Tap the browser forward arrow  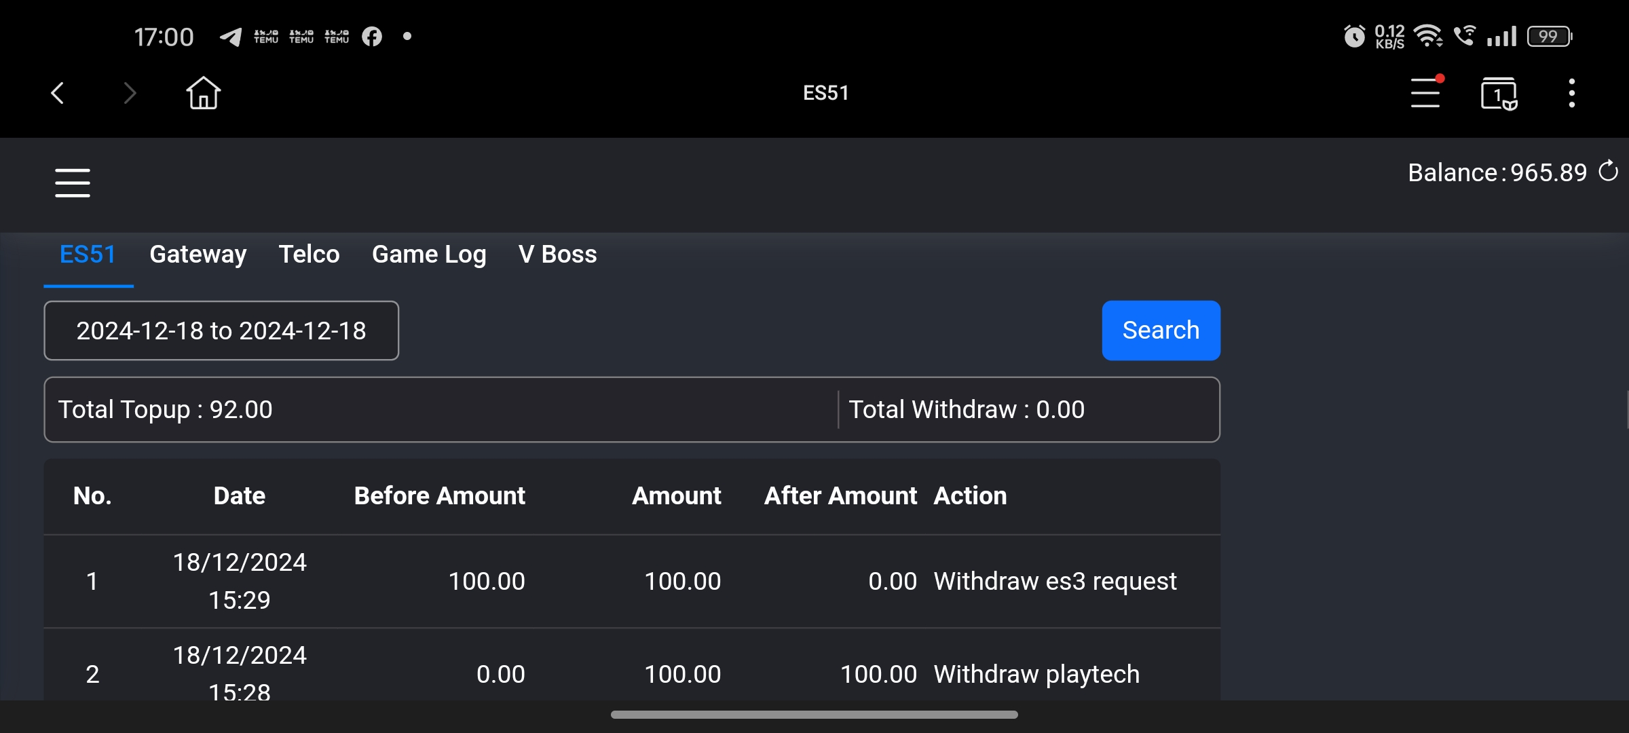[130, 93]
